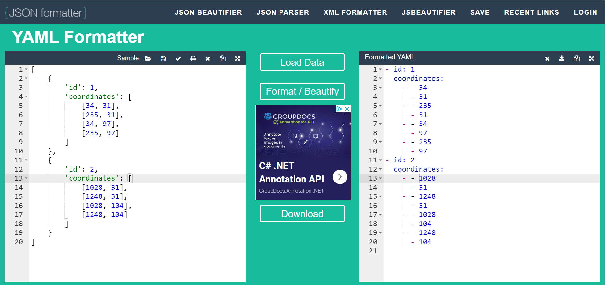Click output value 104 on line 20

(425, 242)
